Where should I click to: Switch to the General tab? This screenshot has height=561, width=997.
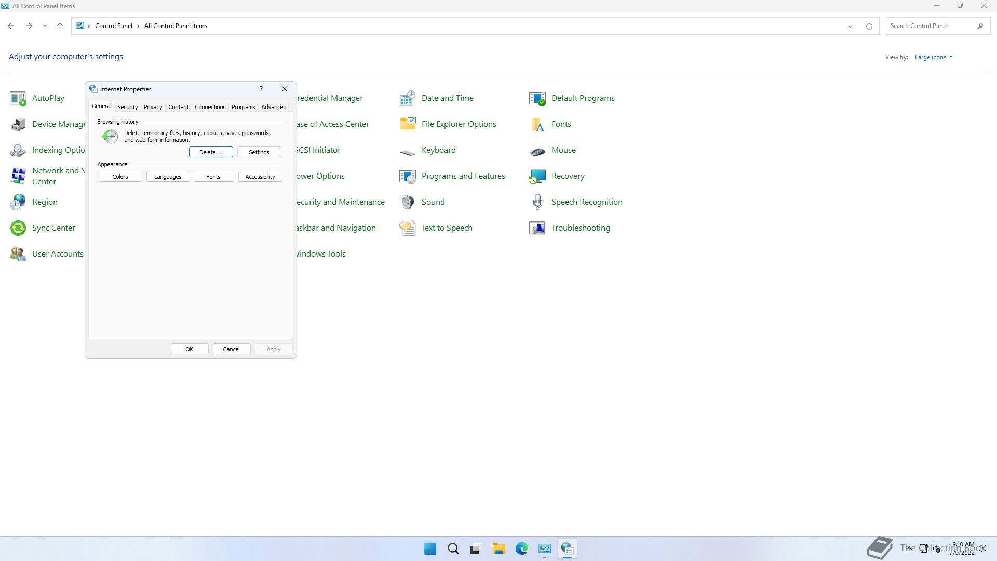(101, 106)
